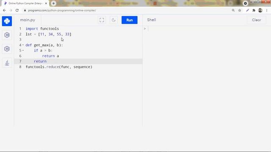The width and height of the screenshot is (271, 152).
Task: Go back in the browser
Action: (4, 10)
